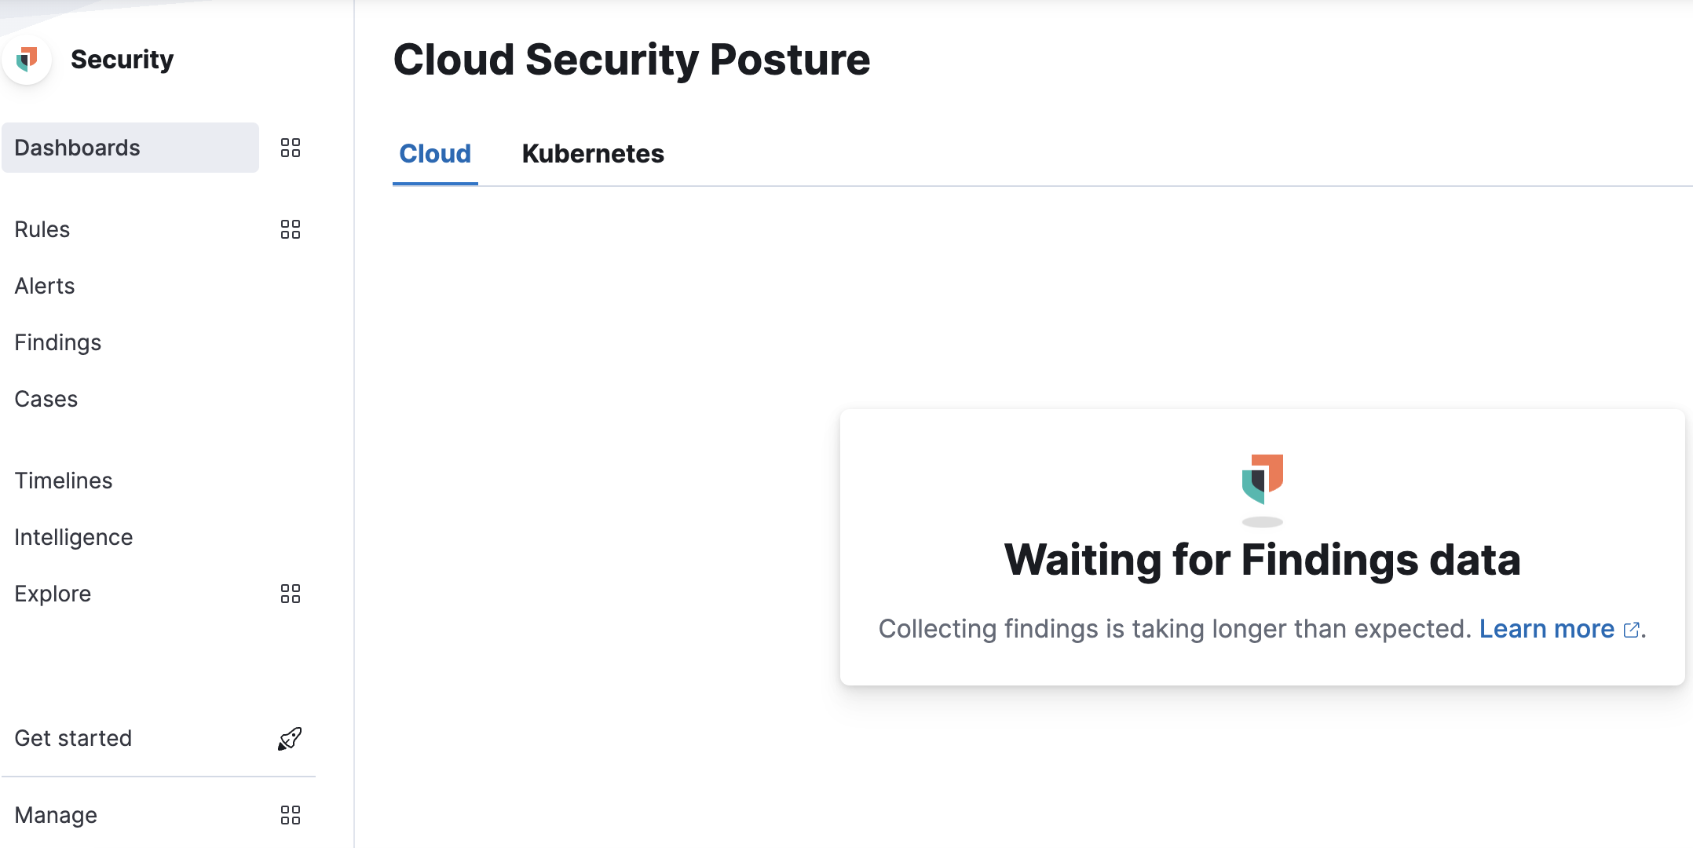Open the Manage submenu grid icon
This screenshot has height=848, width=1693.
tap(291, 815)
